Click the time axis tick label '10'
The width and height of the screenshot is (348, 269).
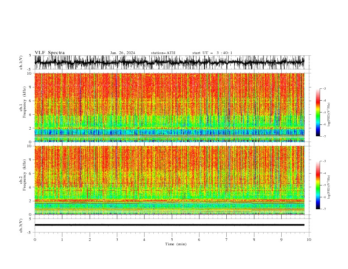309,240
